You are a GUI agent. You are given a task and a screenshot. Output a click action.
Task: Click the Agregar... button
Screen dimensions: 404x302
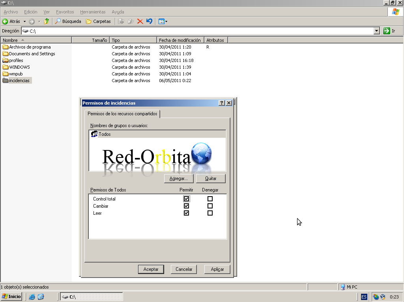pyautogui.click(x=179, y=178)
